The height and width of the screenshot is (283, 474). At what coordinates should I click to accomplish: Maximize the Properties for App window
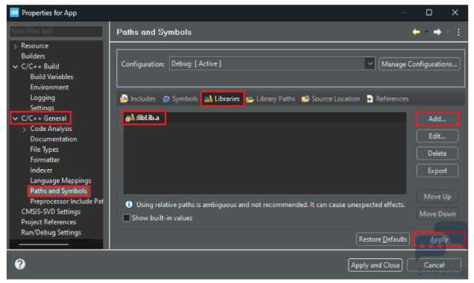[429, 13]
